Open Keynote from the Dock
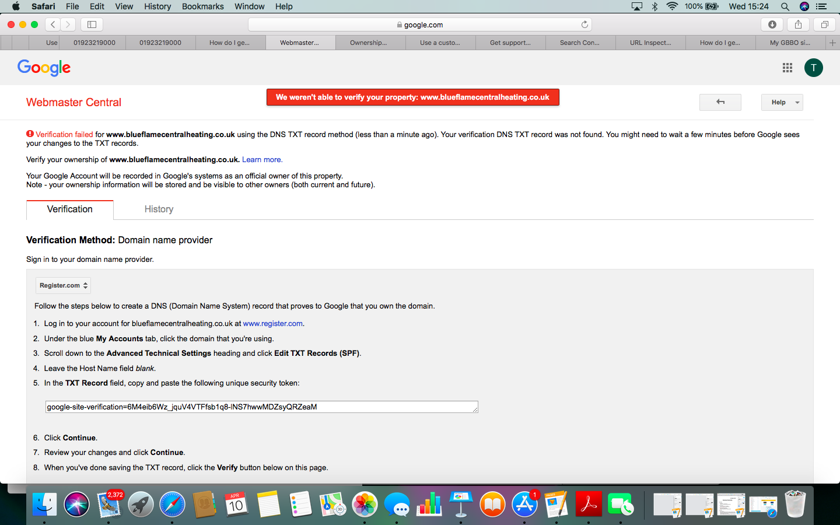The width and height of the screenshot is (840, 525). click(461, 504)
